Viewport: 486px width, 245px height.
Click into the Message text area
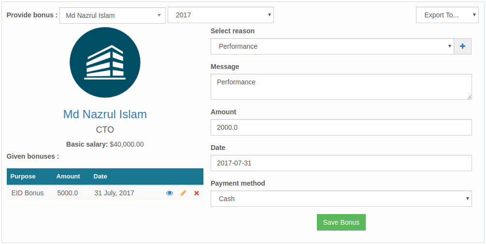(341, 87)
